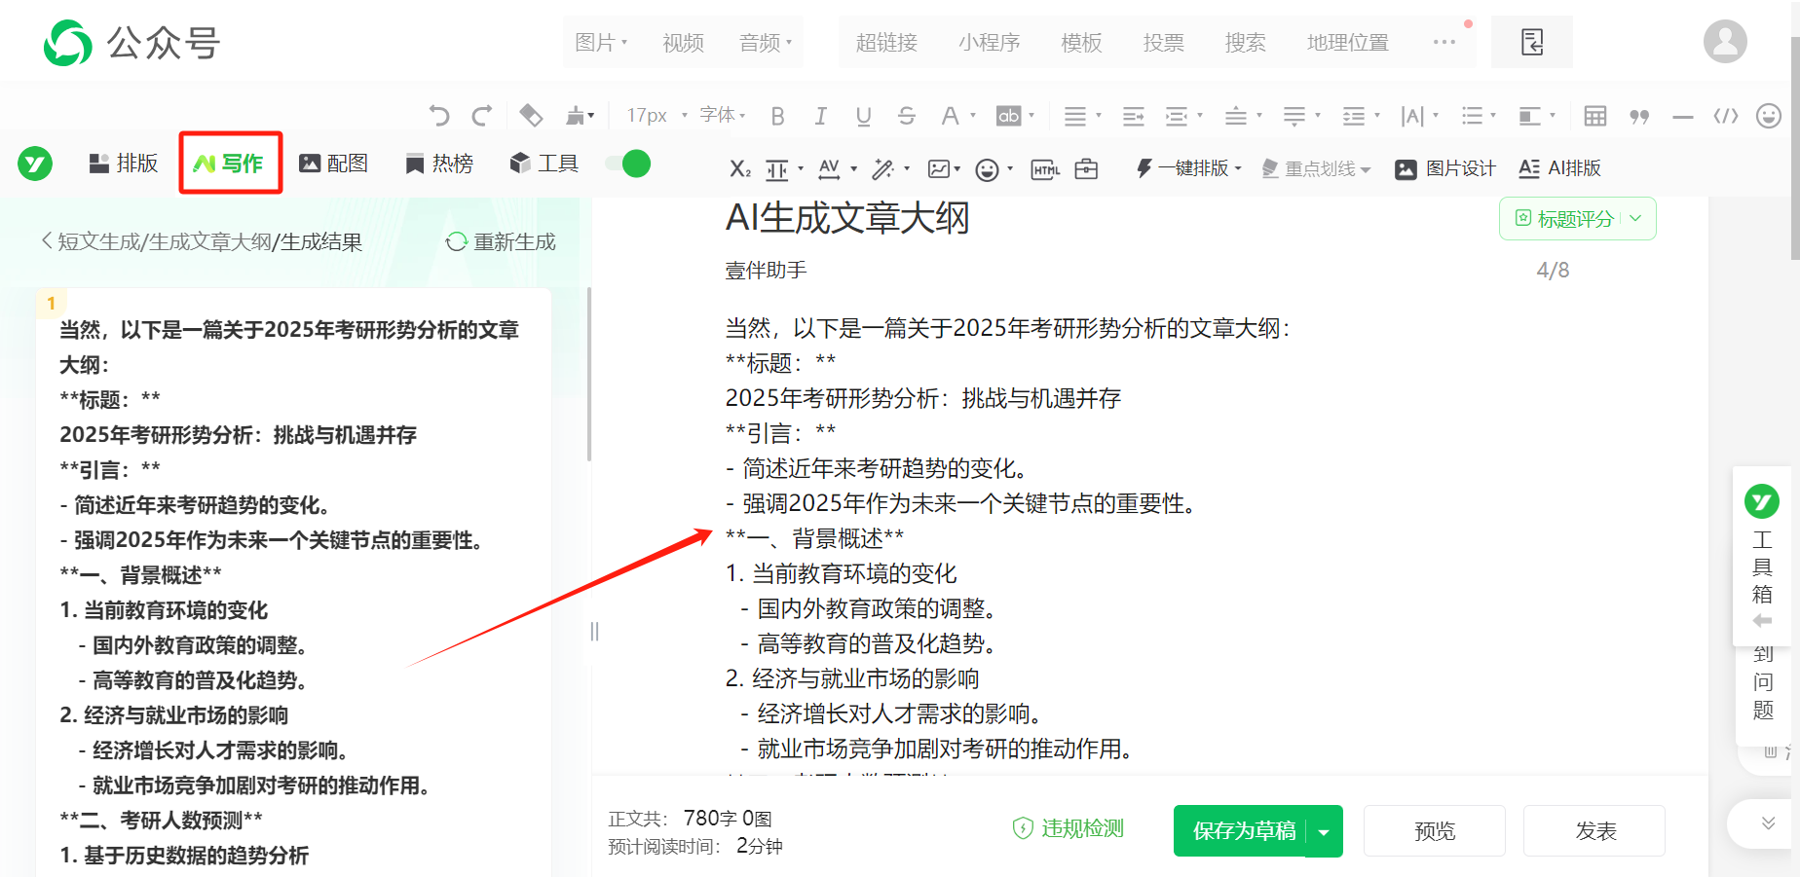Expand save-as-draft options arrow
Viewport: 1800px width, 877px height.
point(1324,831)
